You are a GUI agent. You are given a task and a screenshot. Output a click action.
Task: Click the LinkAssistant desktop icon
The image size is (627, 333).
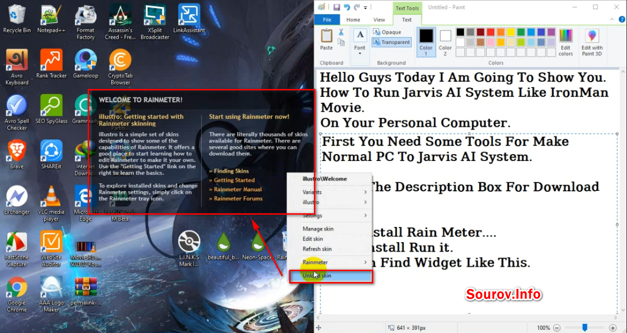[189, 19]
